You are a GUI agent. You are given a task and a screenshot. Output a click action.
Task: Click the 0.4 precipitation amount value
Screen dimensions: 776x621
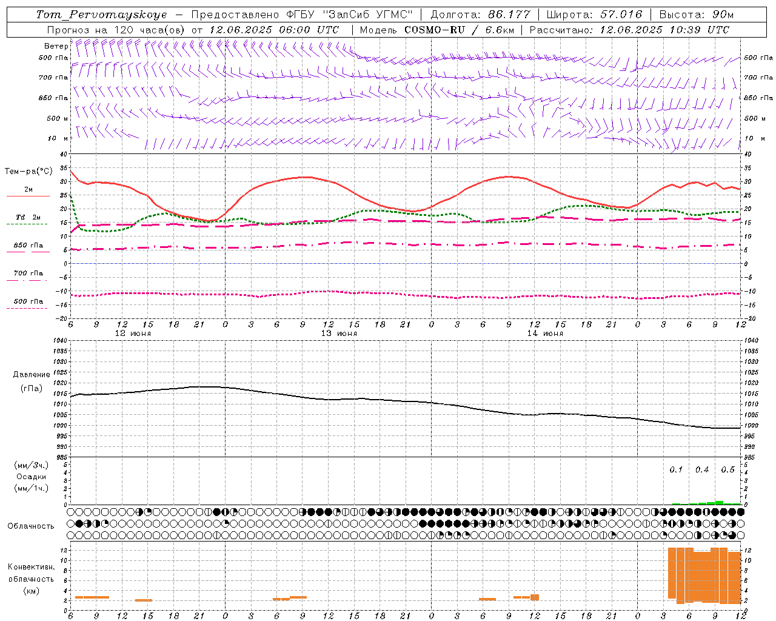click(x=702, y=470)
